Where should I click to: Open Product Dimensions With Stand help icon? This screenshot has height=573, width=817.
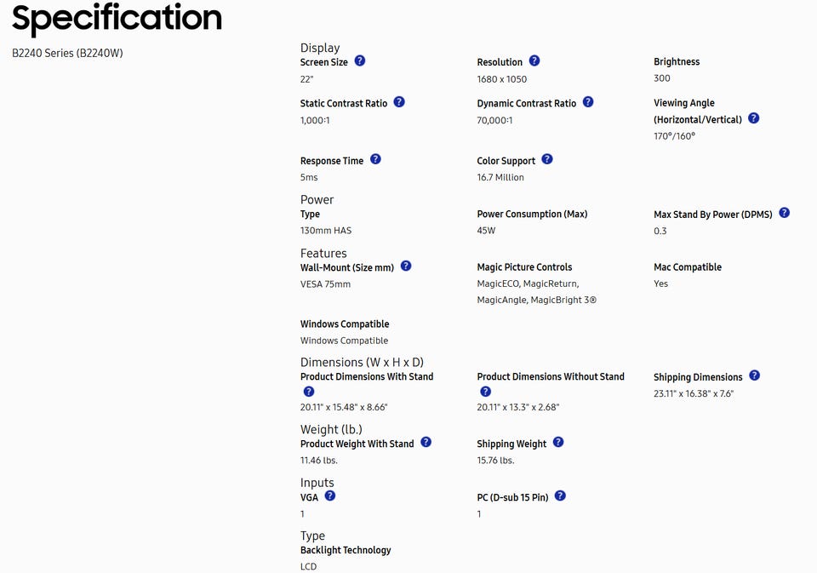point(309,392)
